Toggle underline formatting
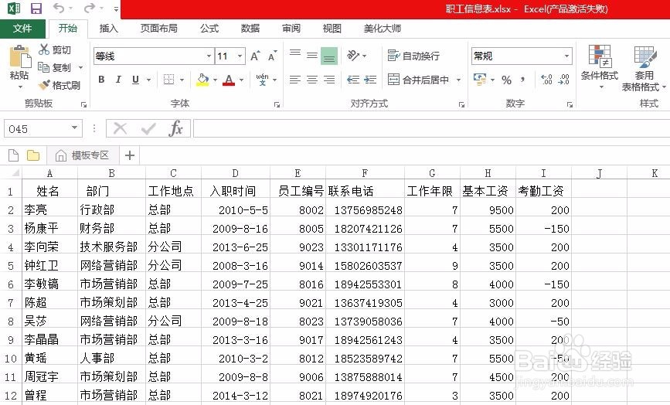This screenshot has width=670, height=405. coord(135,80)
